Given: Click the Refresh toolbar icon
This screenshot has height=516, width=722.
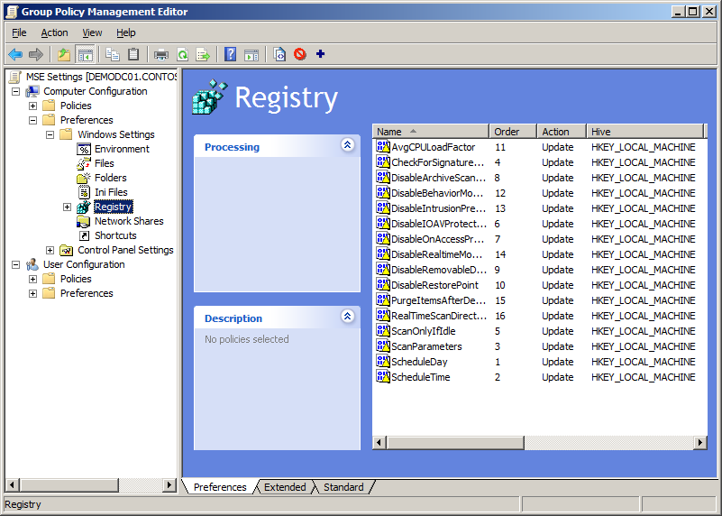Looking at the screenshot, I should click(182, 54).
